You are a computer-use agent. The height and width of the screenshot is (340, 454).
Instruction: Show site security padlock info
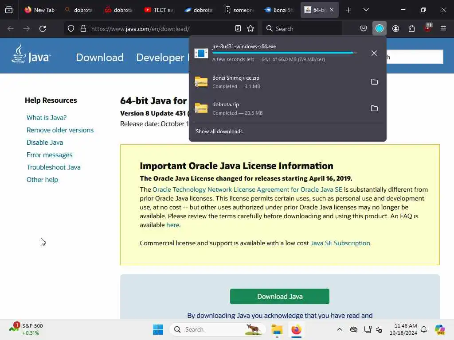click(x=83, y=29)
